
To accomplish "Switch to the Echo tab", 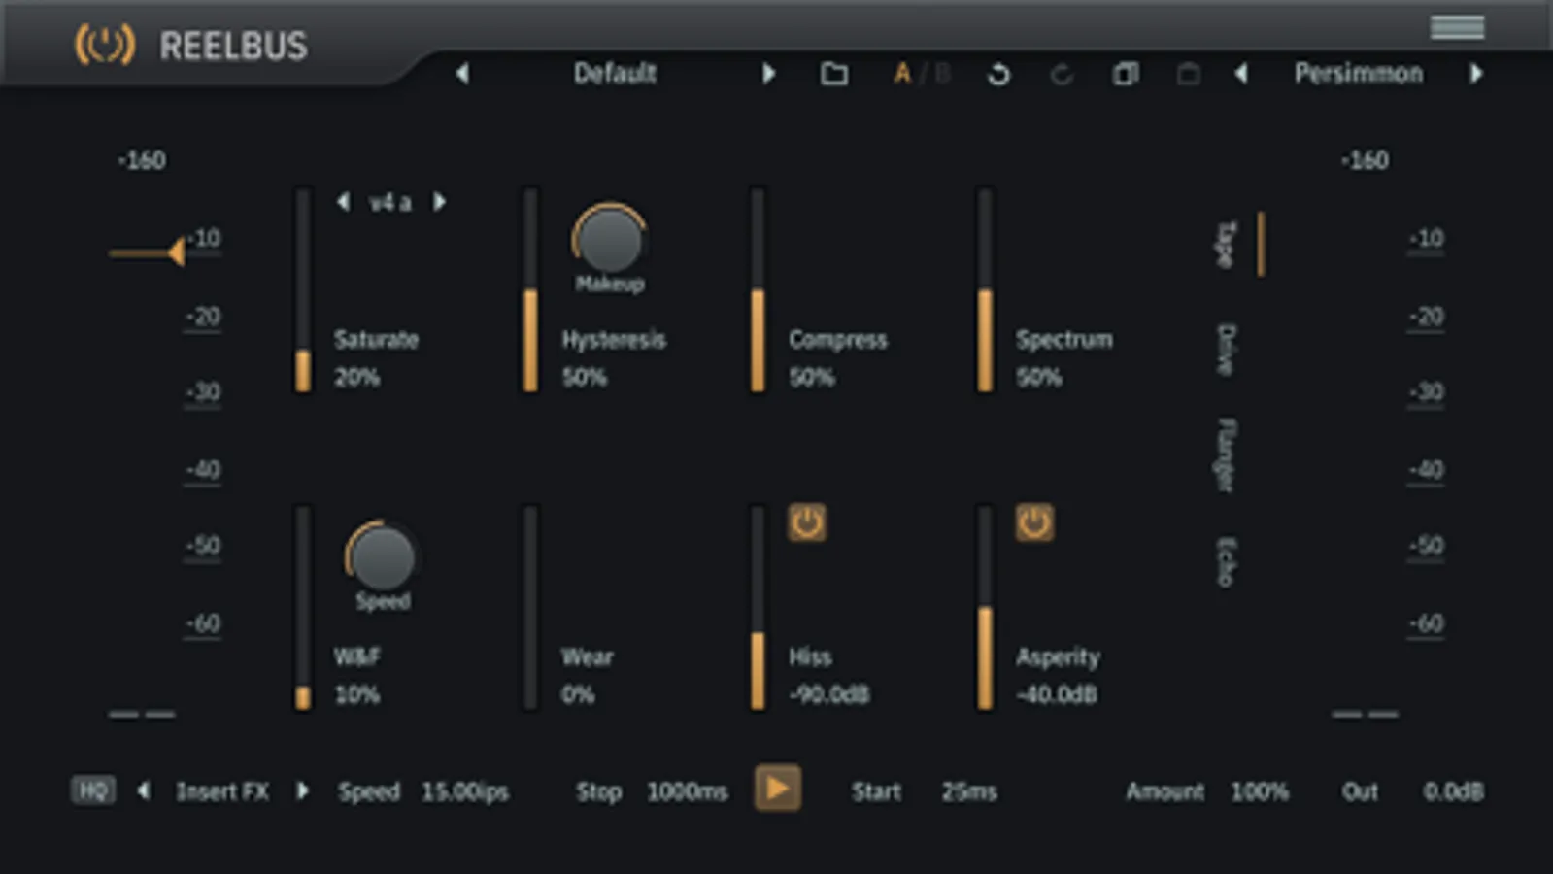I will coord(1227,561).
